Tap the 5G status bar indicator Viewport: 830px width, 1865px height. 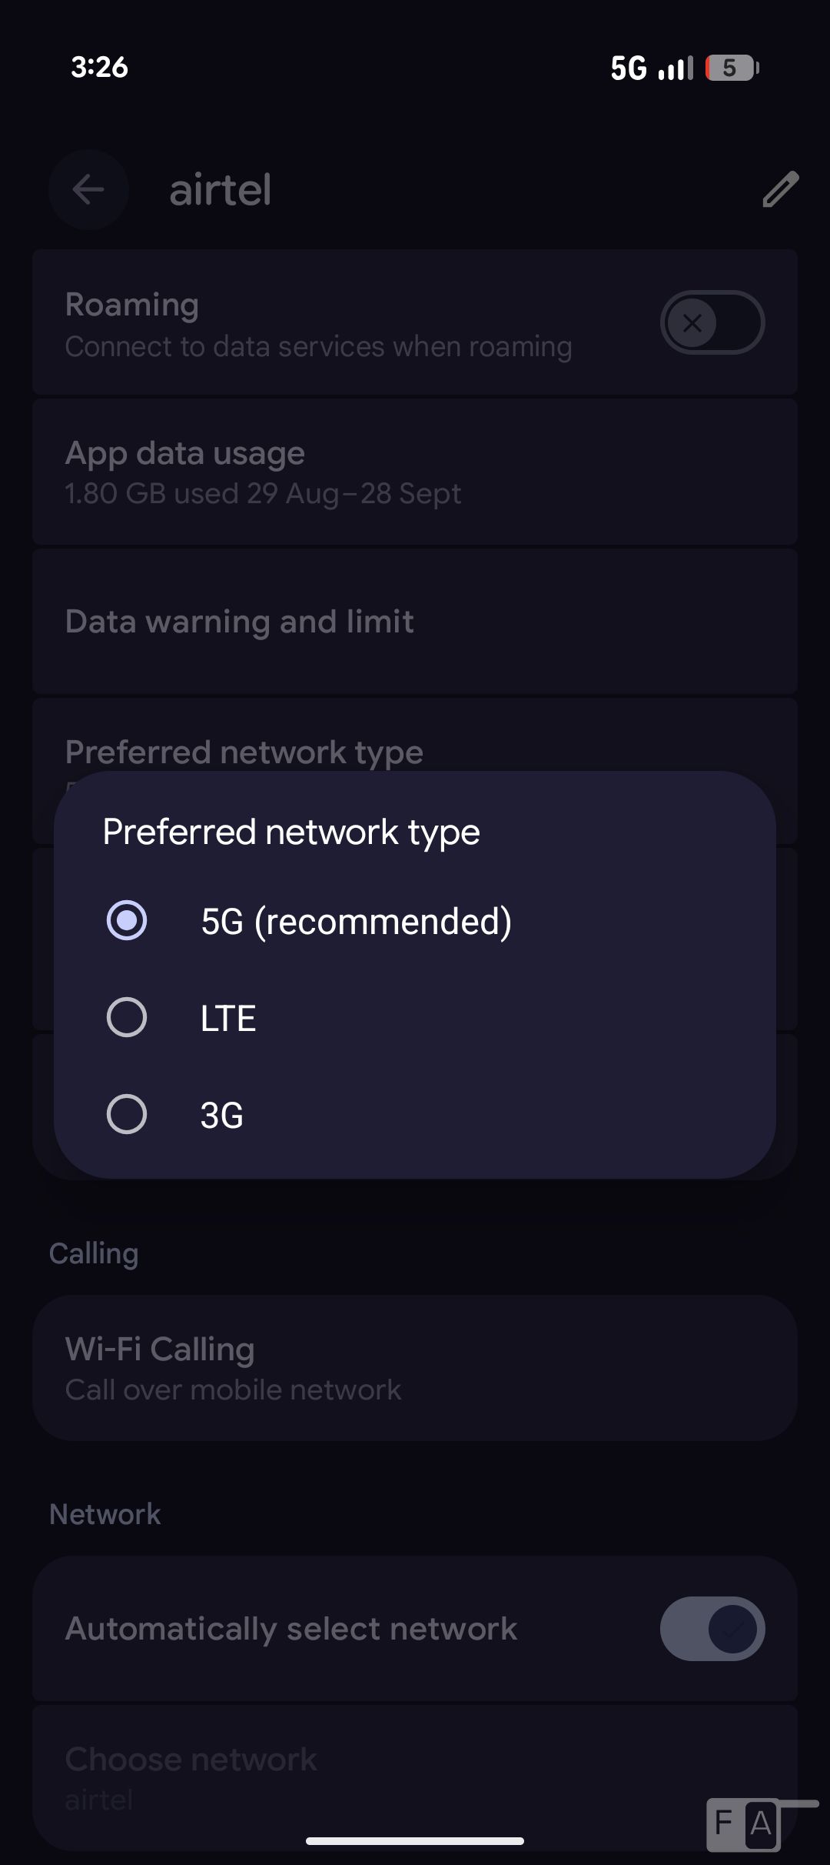629,68
